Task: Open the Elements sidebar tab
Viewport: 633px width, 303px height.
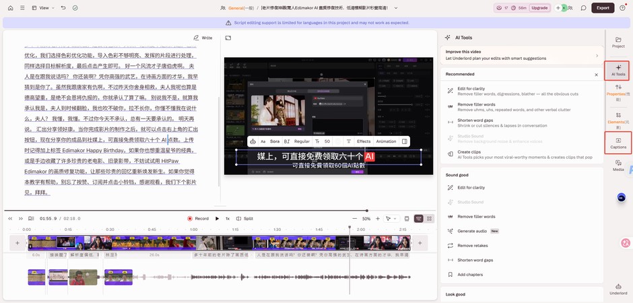Action: (618, 121)
